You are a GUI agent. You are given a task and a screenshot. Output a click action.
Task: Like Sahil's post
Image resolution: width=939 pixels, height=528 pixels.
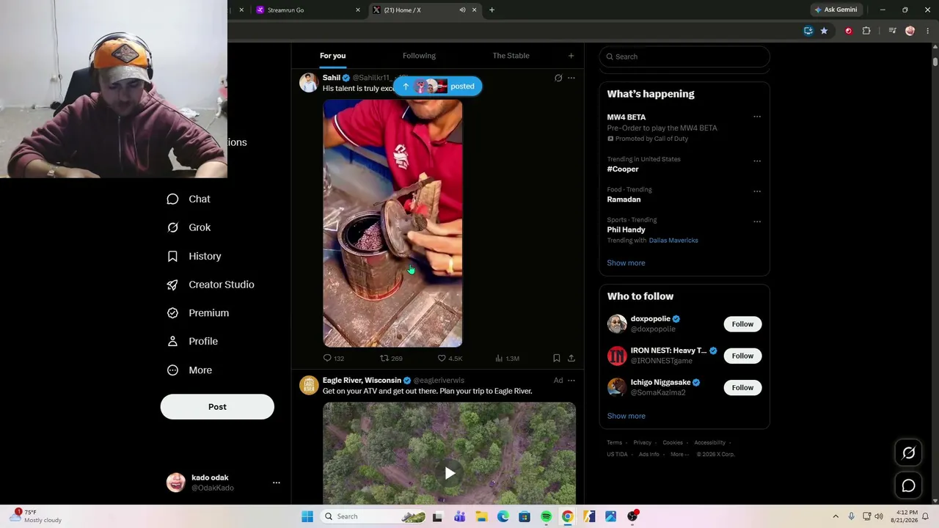point(442,358)
